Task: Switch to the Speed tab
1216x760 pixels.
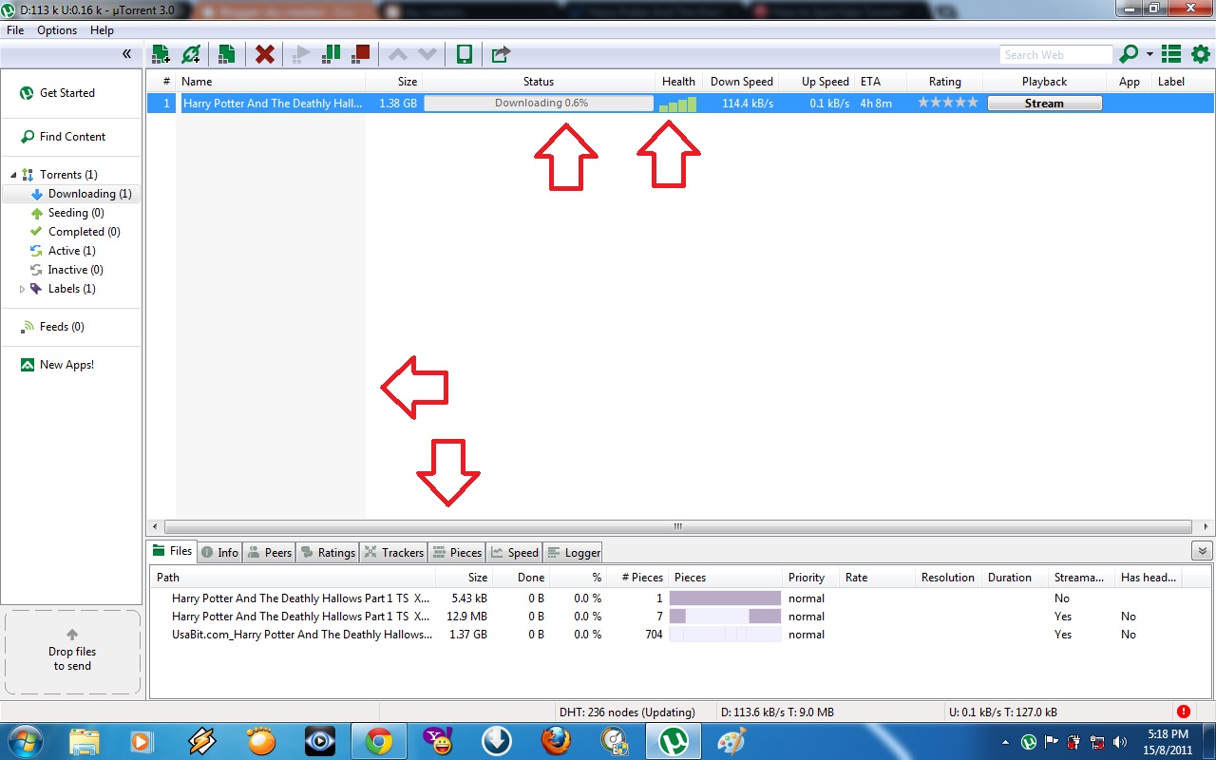Action: [x=514, y=552]
